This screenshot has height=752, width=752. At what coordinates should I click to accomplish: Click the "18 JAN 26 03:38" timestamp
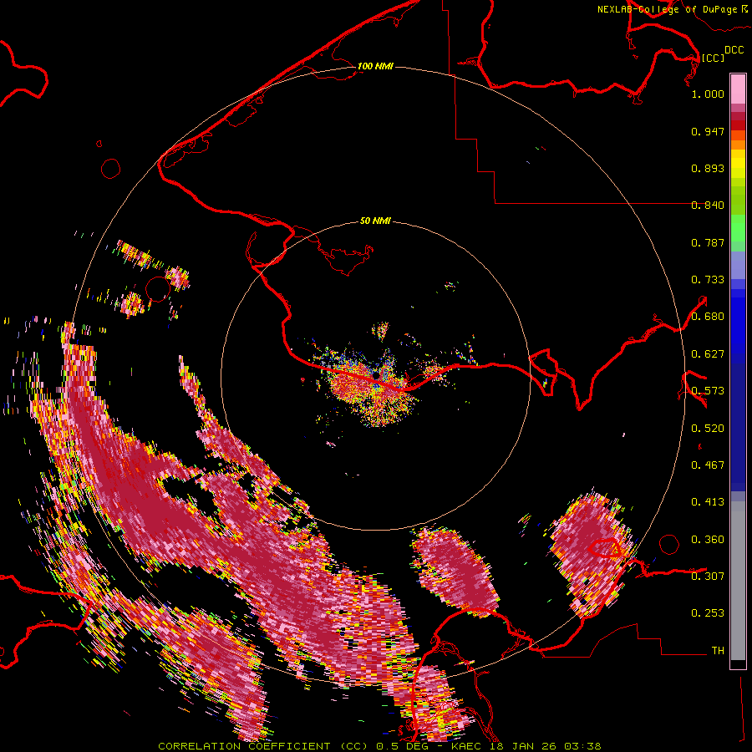coord(546,746)
